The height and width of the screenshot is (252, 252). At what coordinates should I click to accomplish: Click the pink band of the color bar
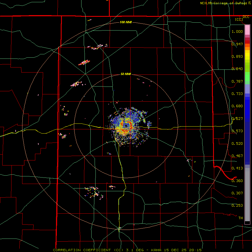(x=247, y=30)
